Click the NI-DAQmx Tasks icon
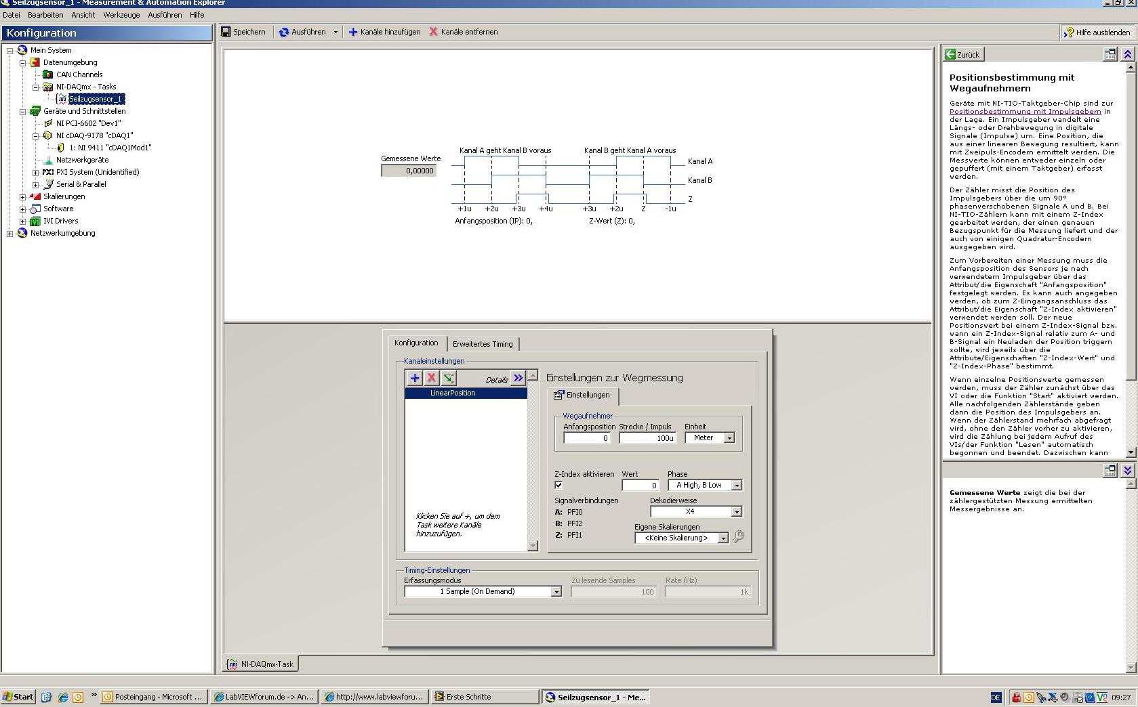Screen dimensions: 1138x707 click(x=48, y=87)
